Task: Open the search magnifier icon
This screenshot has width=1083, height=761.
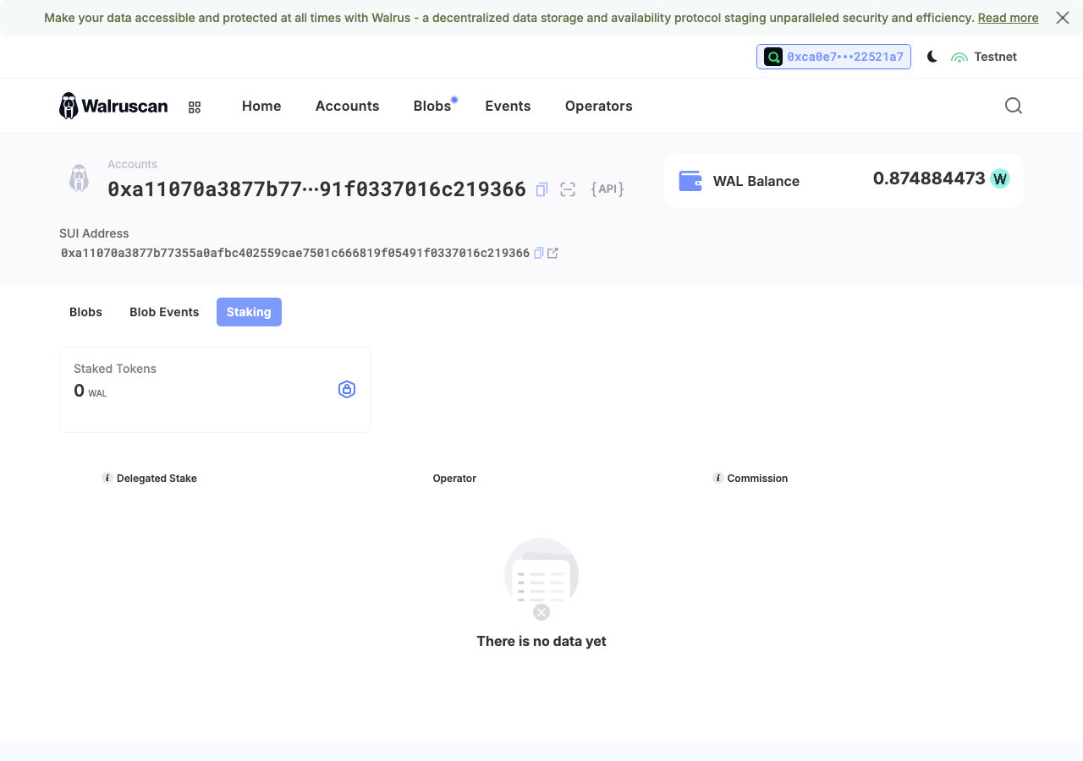Action: click(1013, 106)
